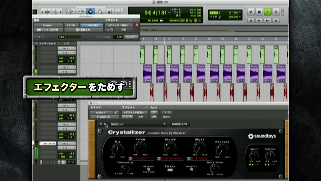Toggle the SAFE automation button

pos(154,117)
